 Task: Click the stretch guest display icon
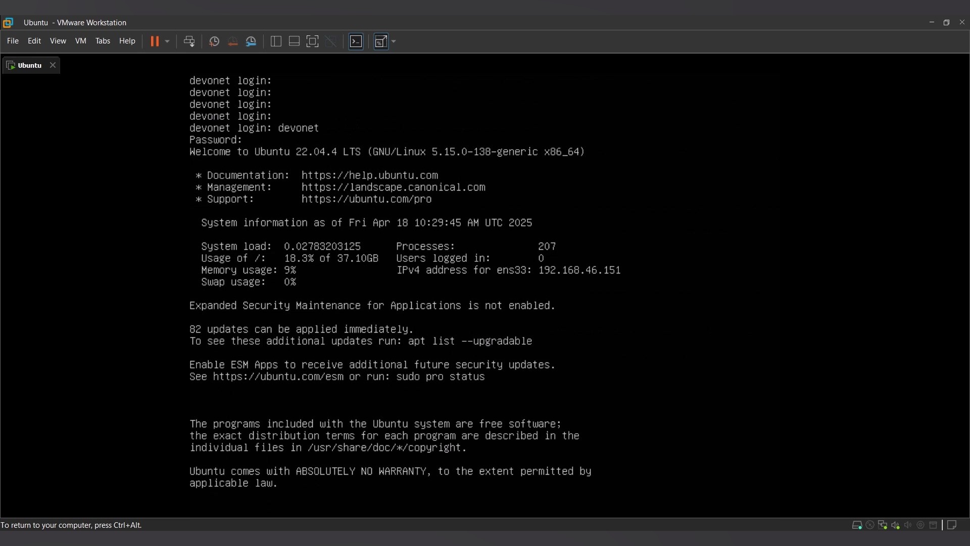[381, 41]
